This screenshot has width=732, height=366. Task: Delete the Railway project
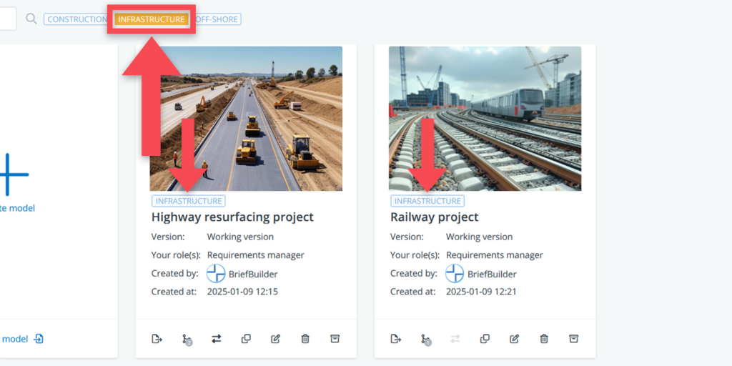coord(544,339)
